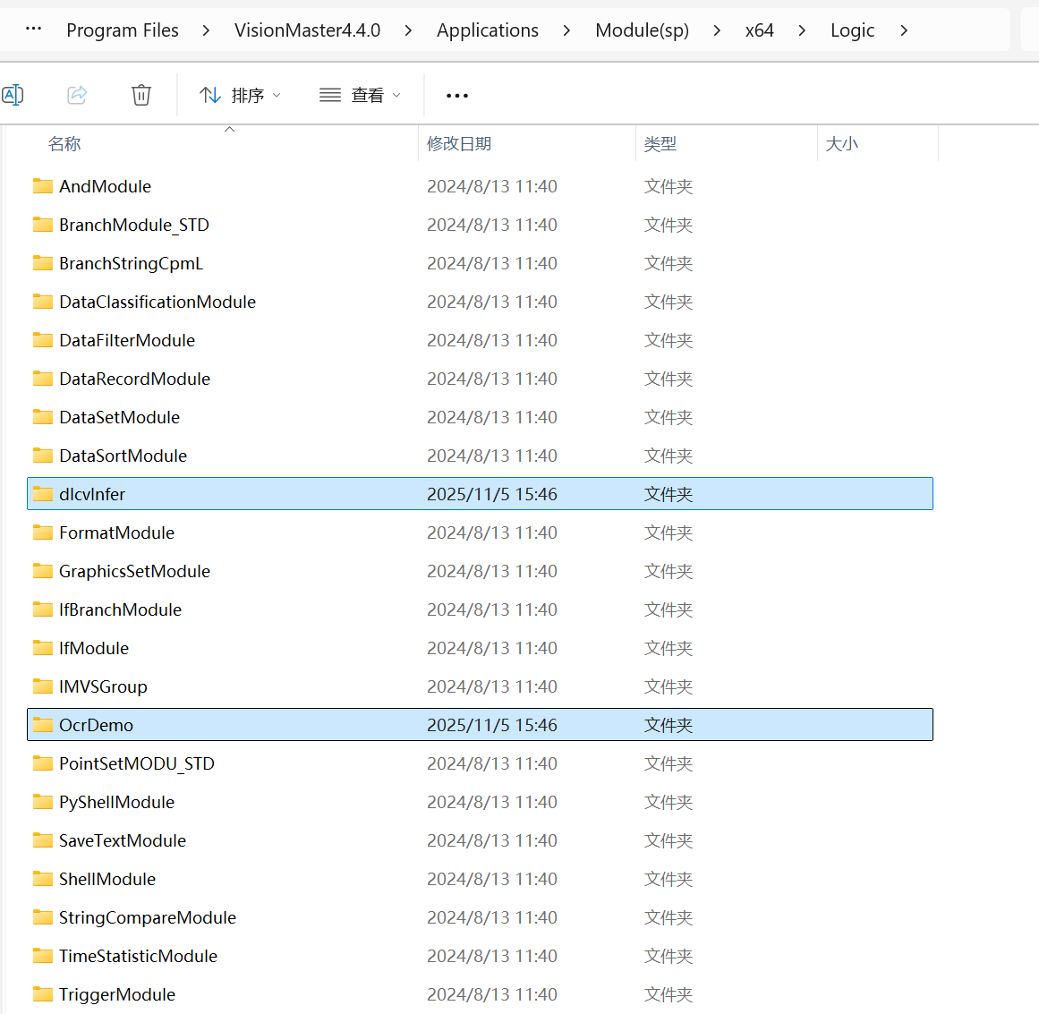Select the ShellModule folder
Image resolution: width=1039 pixels, height=1014 pixels.
(x=107, y=879)
